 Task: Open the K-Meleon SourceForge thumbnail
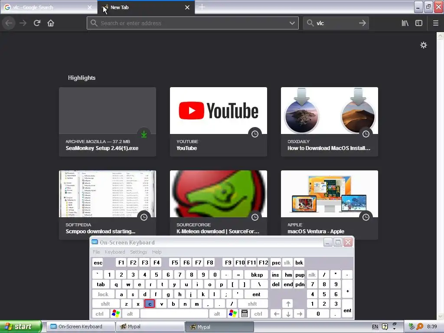coord(219,194)
